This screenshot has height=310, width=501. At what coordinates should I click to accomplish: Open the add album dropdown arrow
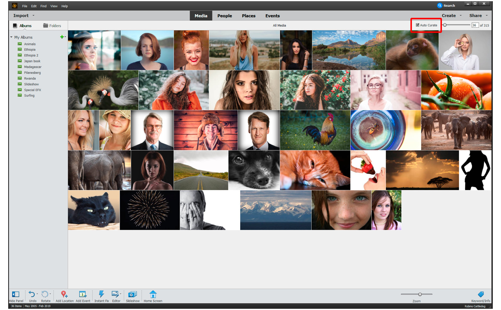[x=65, y=37]
